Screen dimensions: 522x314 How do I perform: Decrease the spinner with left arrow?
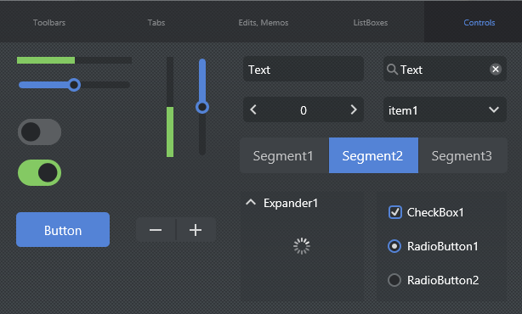coord(253,109)
